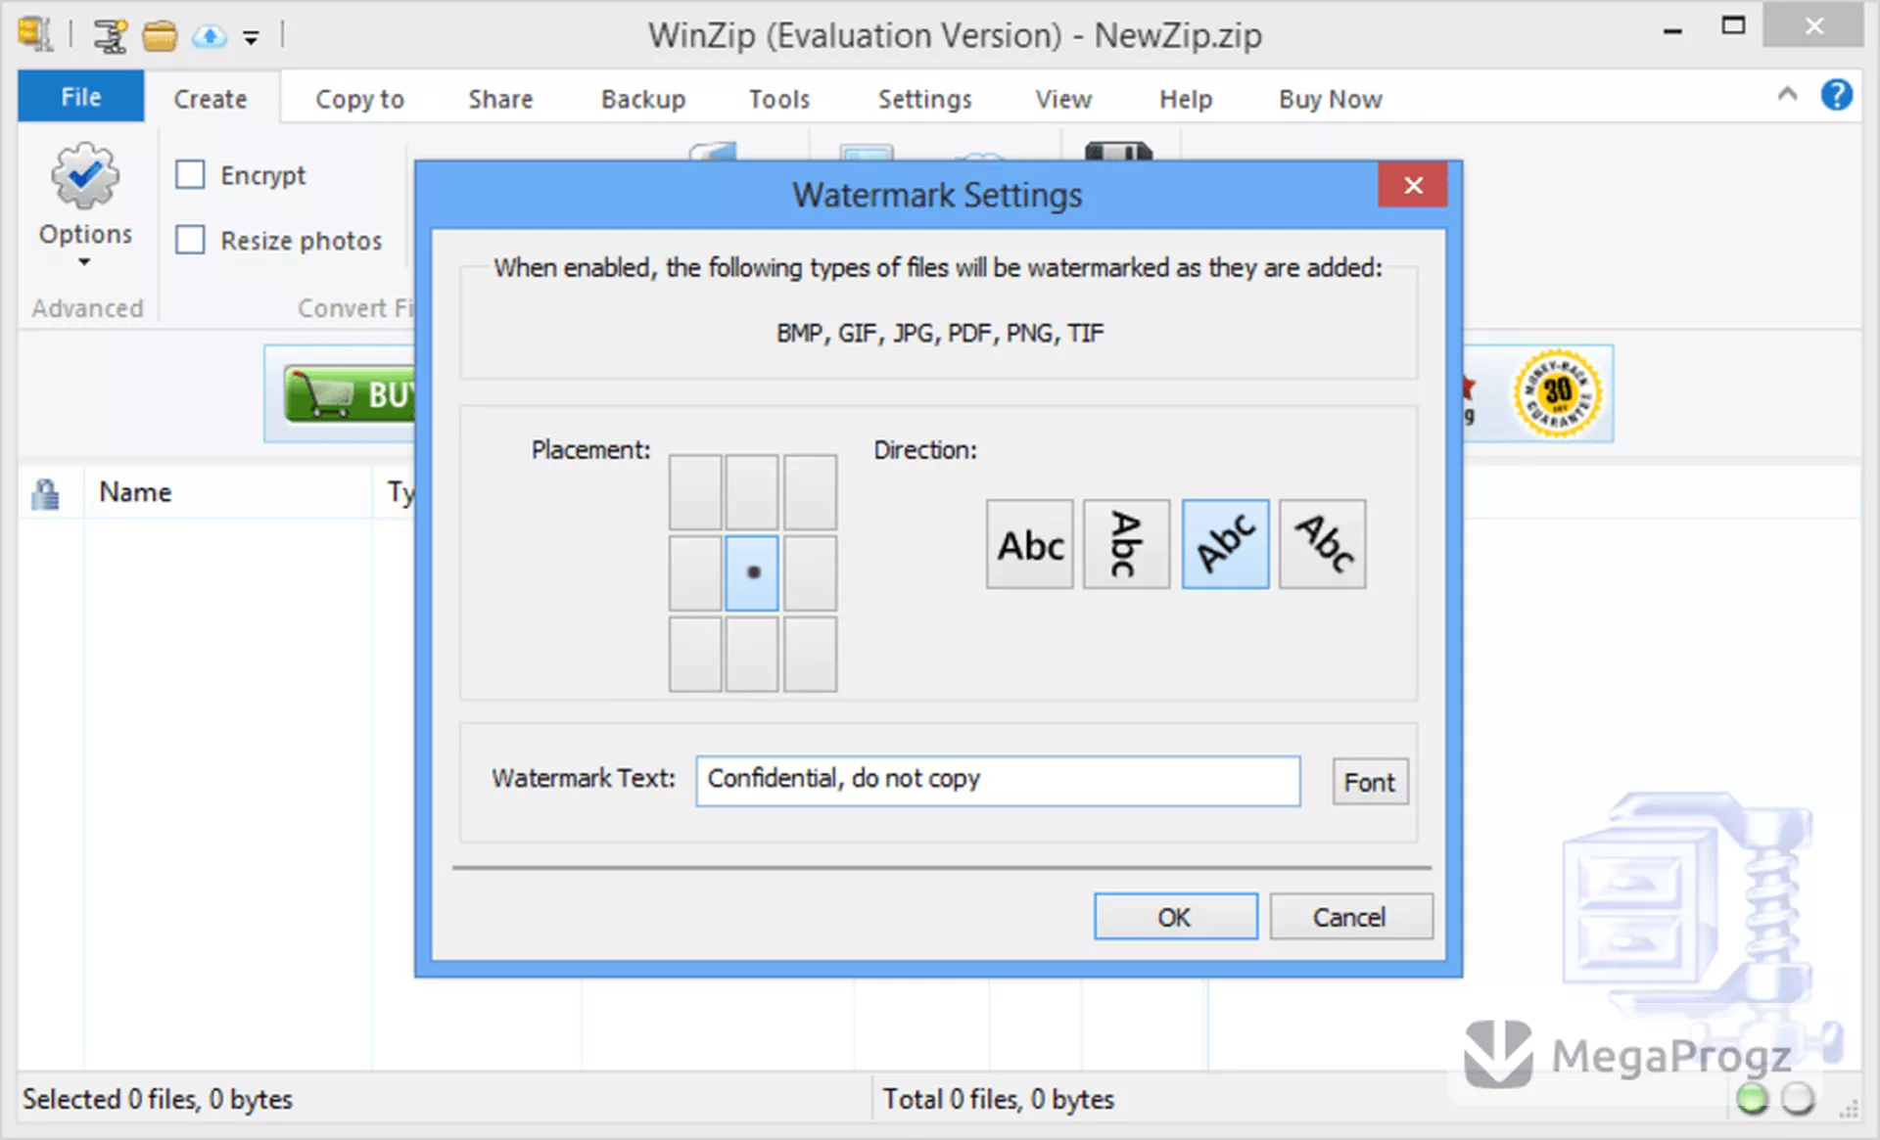Open the Options gear icon
The height and width of the screenshot is (1140, 1880).
click(85, 176)
